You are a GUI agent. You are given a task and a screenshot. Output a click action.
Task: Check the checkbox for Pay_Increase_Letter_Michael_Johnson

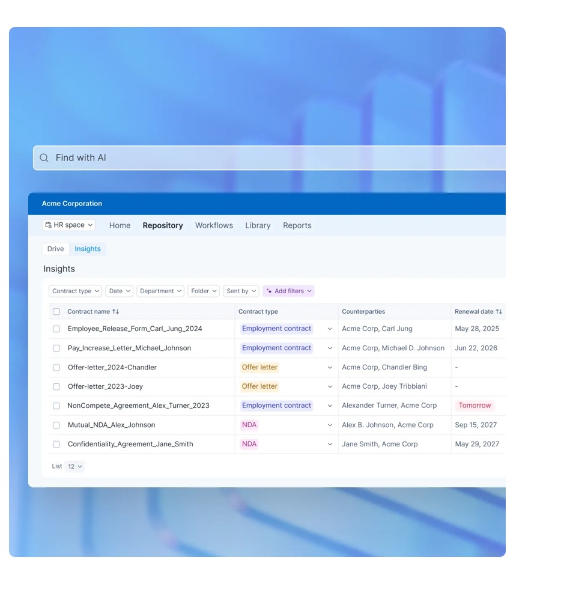(56, 348)
